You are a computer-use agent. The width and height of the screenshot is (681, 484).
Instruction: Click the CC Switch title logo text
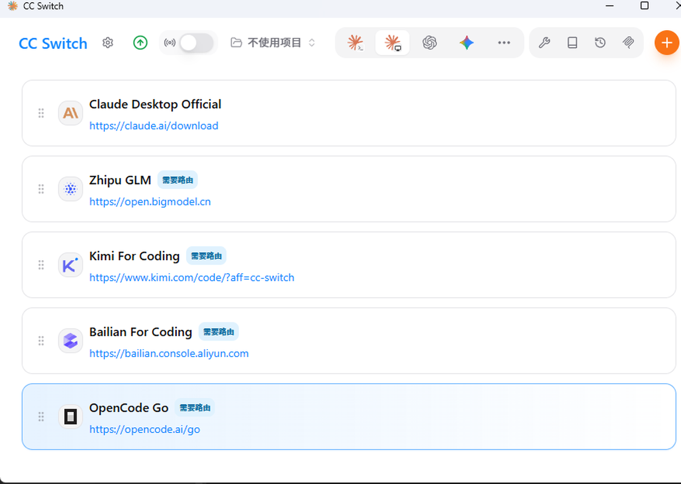pos(53,43)
